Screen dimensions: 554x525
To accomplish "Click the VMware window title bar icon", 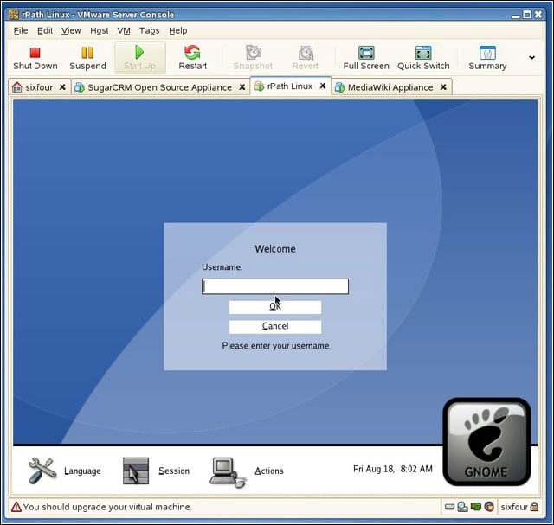I will click(x=14, y=15).
